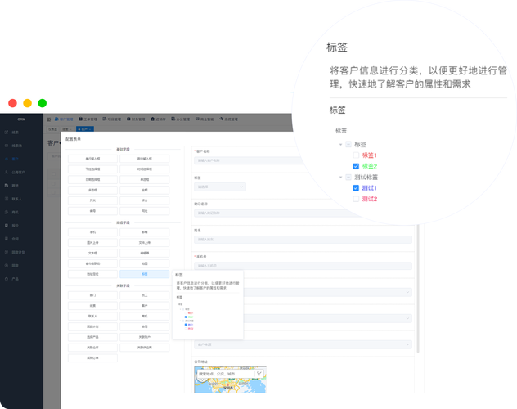Open the dropdown below the 手机号 field
The height and width of the screenshot is (409, 517).
(328, 292)
